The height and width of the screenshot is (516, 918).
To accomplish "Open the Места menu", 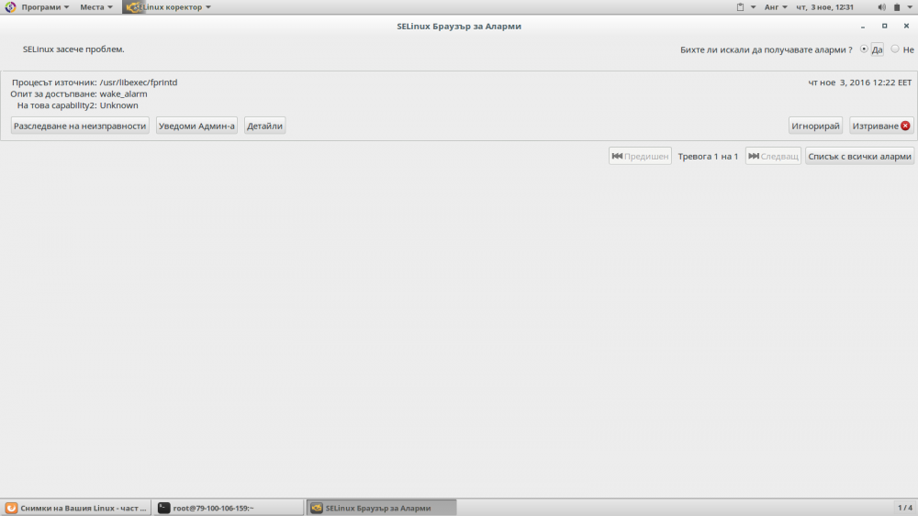I will [x=96, y=7].
